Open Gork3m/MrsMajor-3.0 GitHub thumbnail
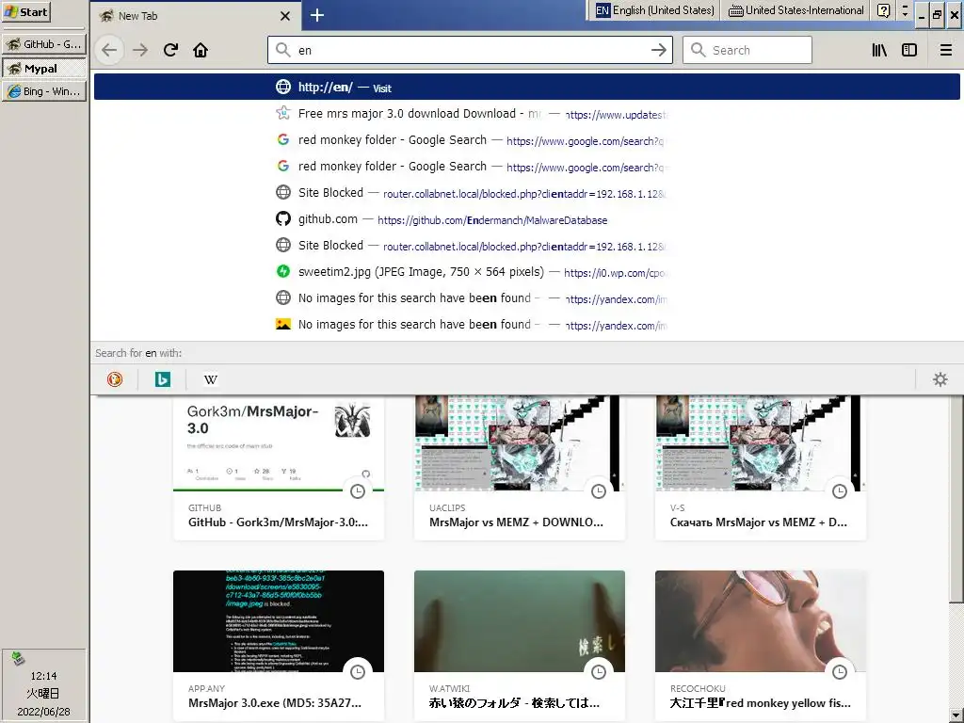The width and height of the screenshot is (964, 723). click(x=279, y=443)
